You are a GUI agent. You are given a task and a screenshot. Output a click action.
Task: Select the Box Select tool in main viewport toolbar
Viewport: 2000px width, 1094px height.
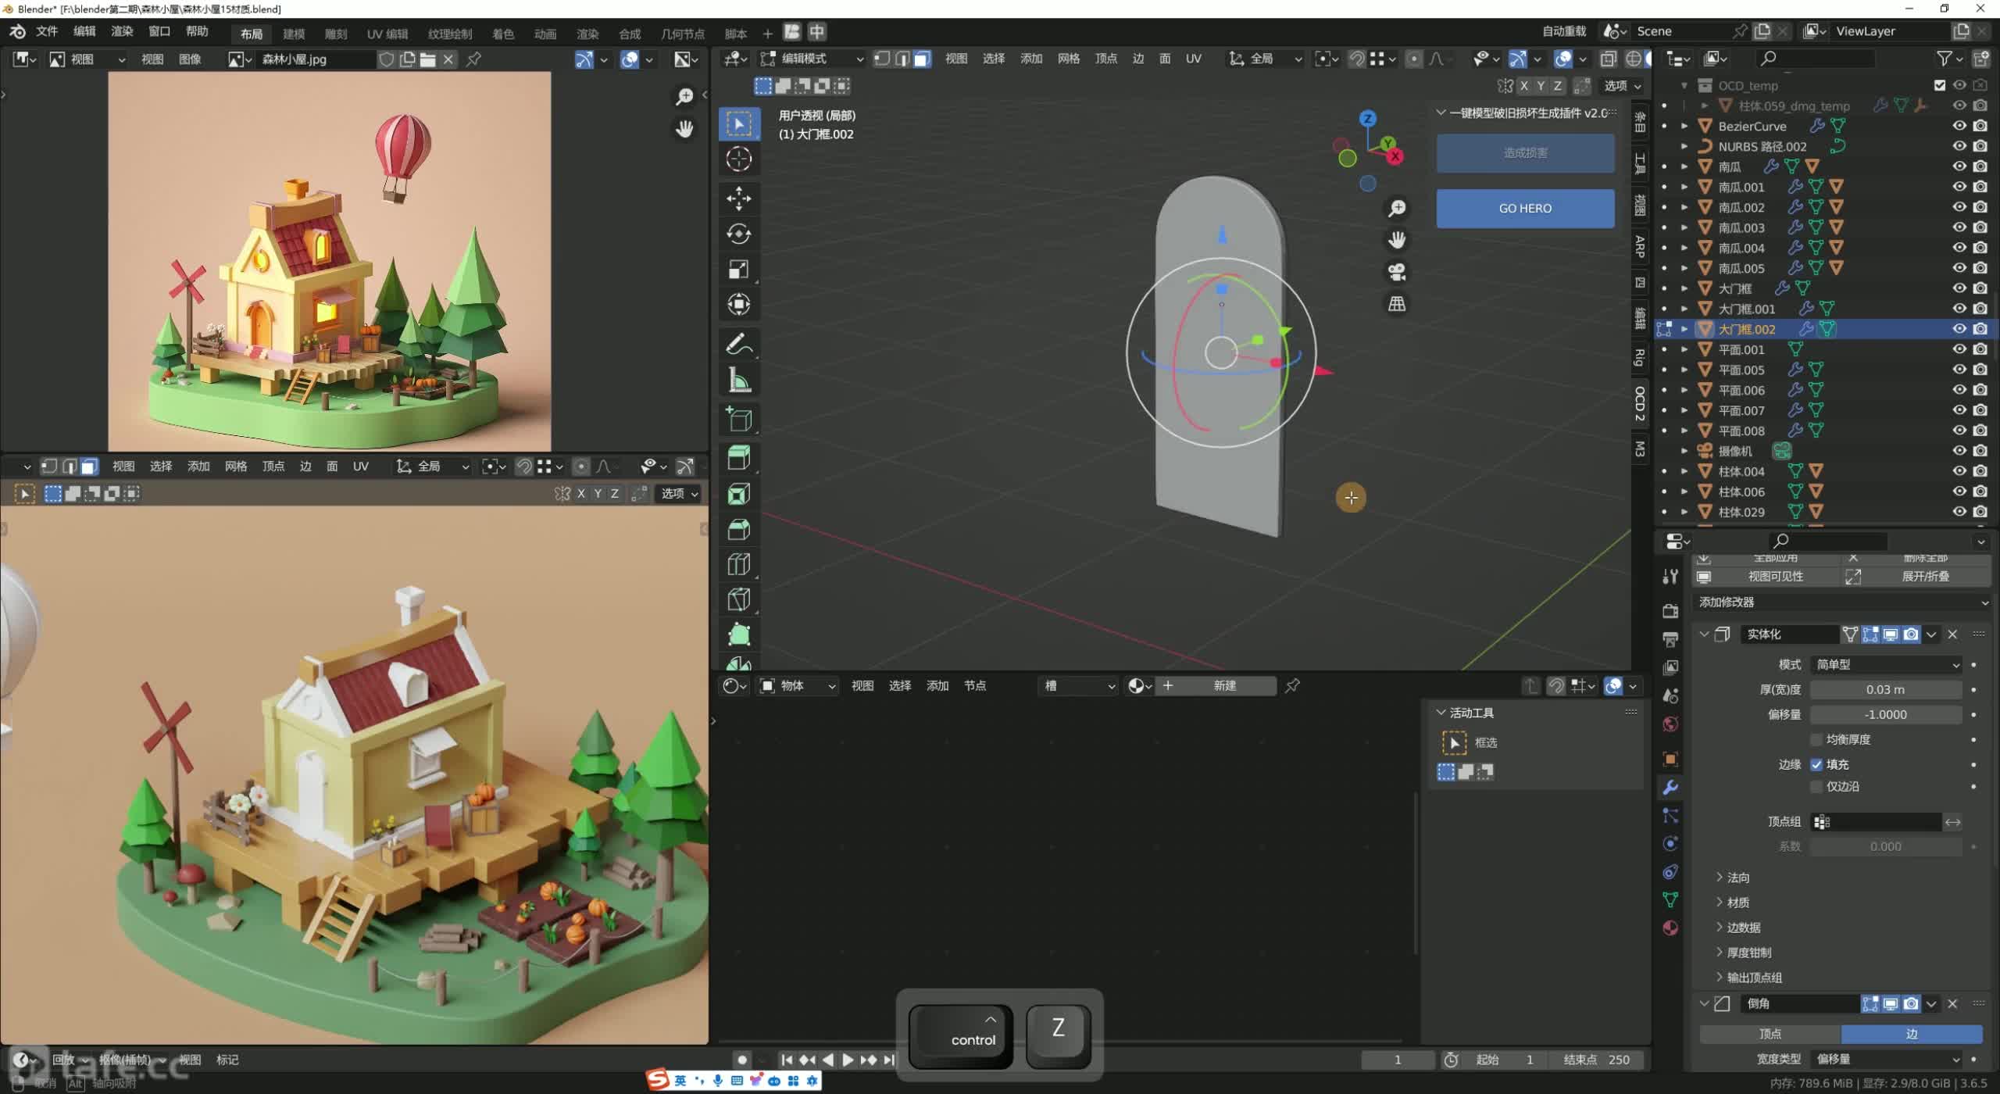click(x=738, y=124)
